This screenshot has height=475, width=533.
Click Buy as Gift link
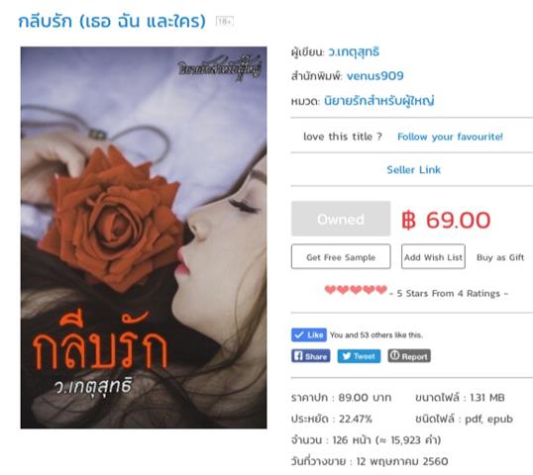pos(500,257)
